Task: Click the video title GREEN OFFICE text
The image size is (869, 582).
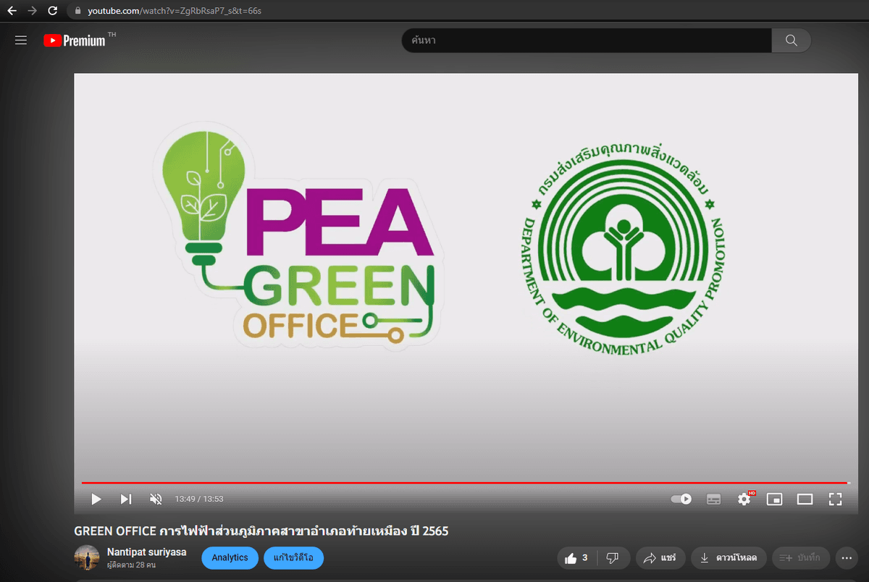Action: 261,531
